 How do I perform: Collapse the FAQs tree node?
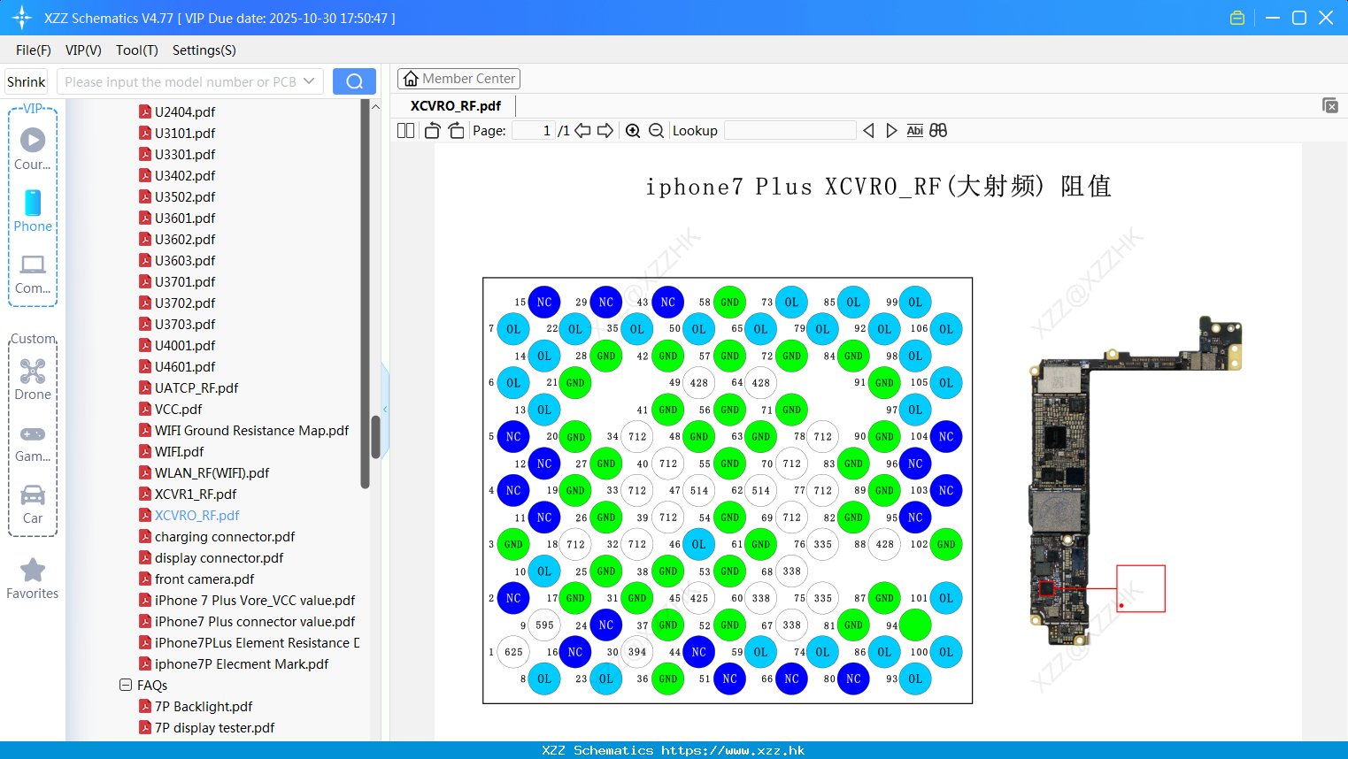coord(126,685)
